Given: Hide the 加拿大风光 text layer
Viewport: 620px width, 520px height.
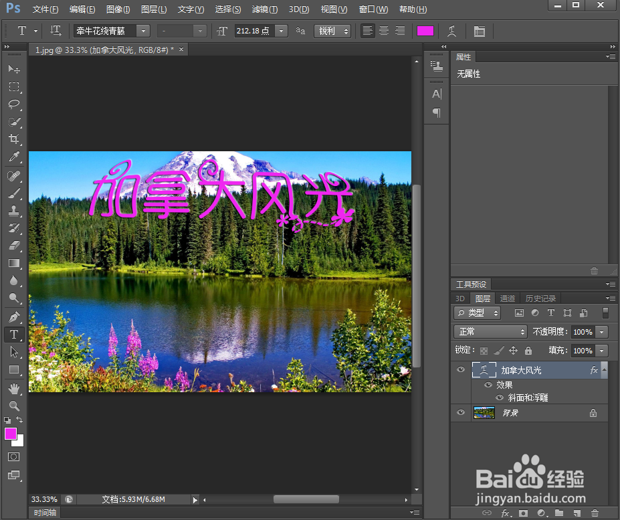Looking at the screenshot, I should tap(461, 369).
